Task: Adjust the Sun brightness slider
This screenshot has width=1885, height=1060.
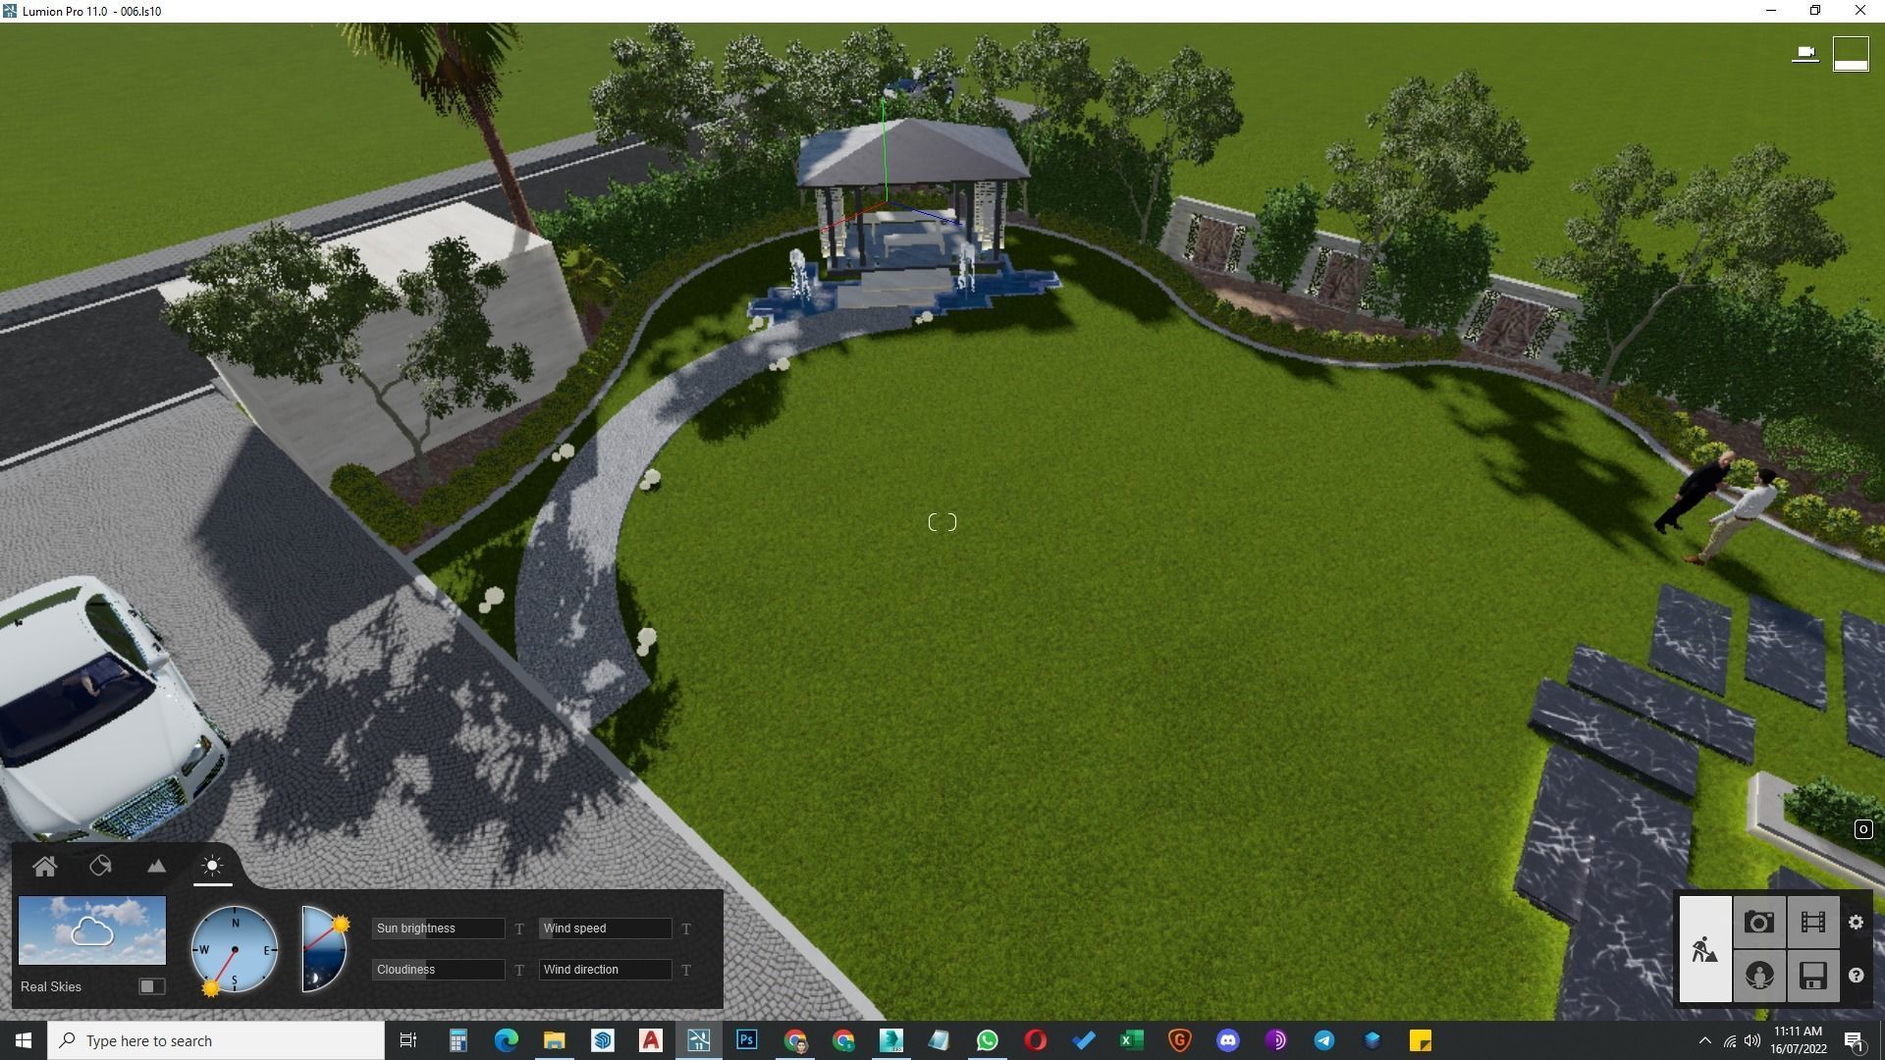Action: (438, 928)
